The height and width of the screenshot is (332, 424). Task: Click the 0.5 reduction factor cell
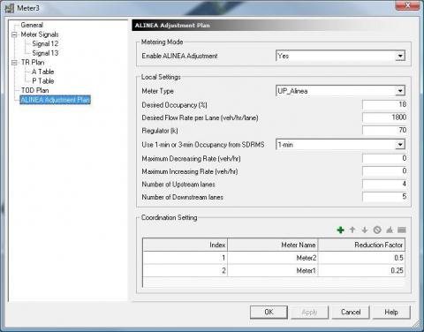(x=361, y=258)
